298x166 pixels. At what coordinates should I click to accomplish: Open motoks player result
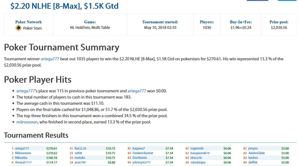click(80, 158)
